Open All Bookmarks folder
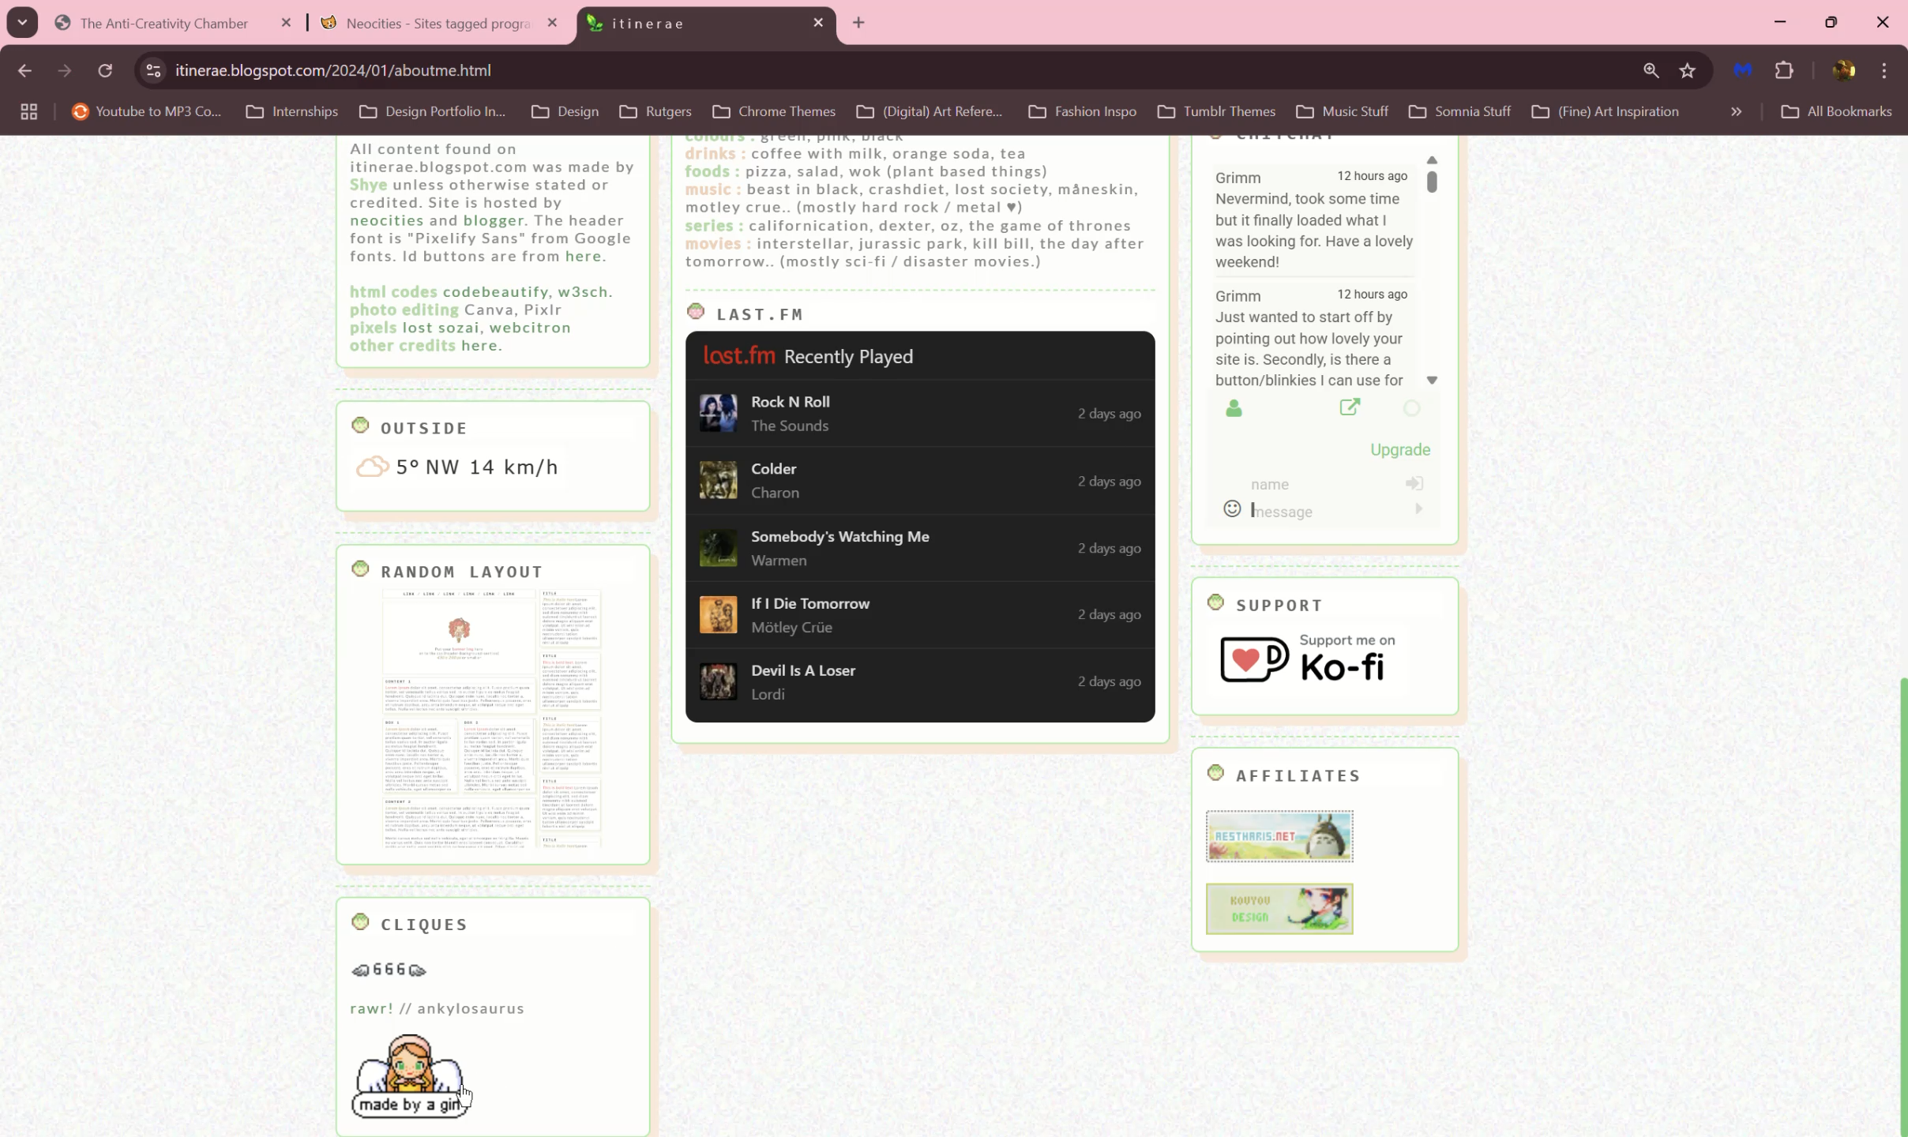The image size is (1908, 1137). 1837,111
